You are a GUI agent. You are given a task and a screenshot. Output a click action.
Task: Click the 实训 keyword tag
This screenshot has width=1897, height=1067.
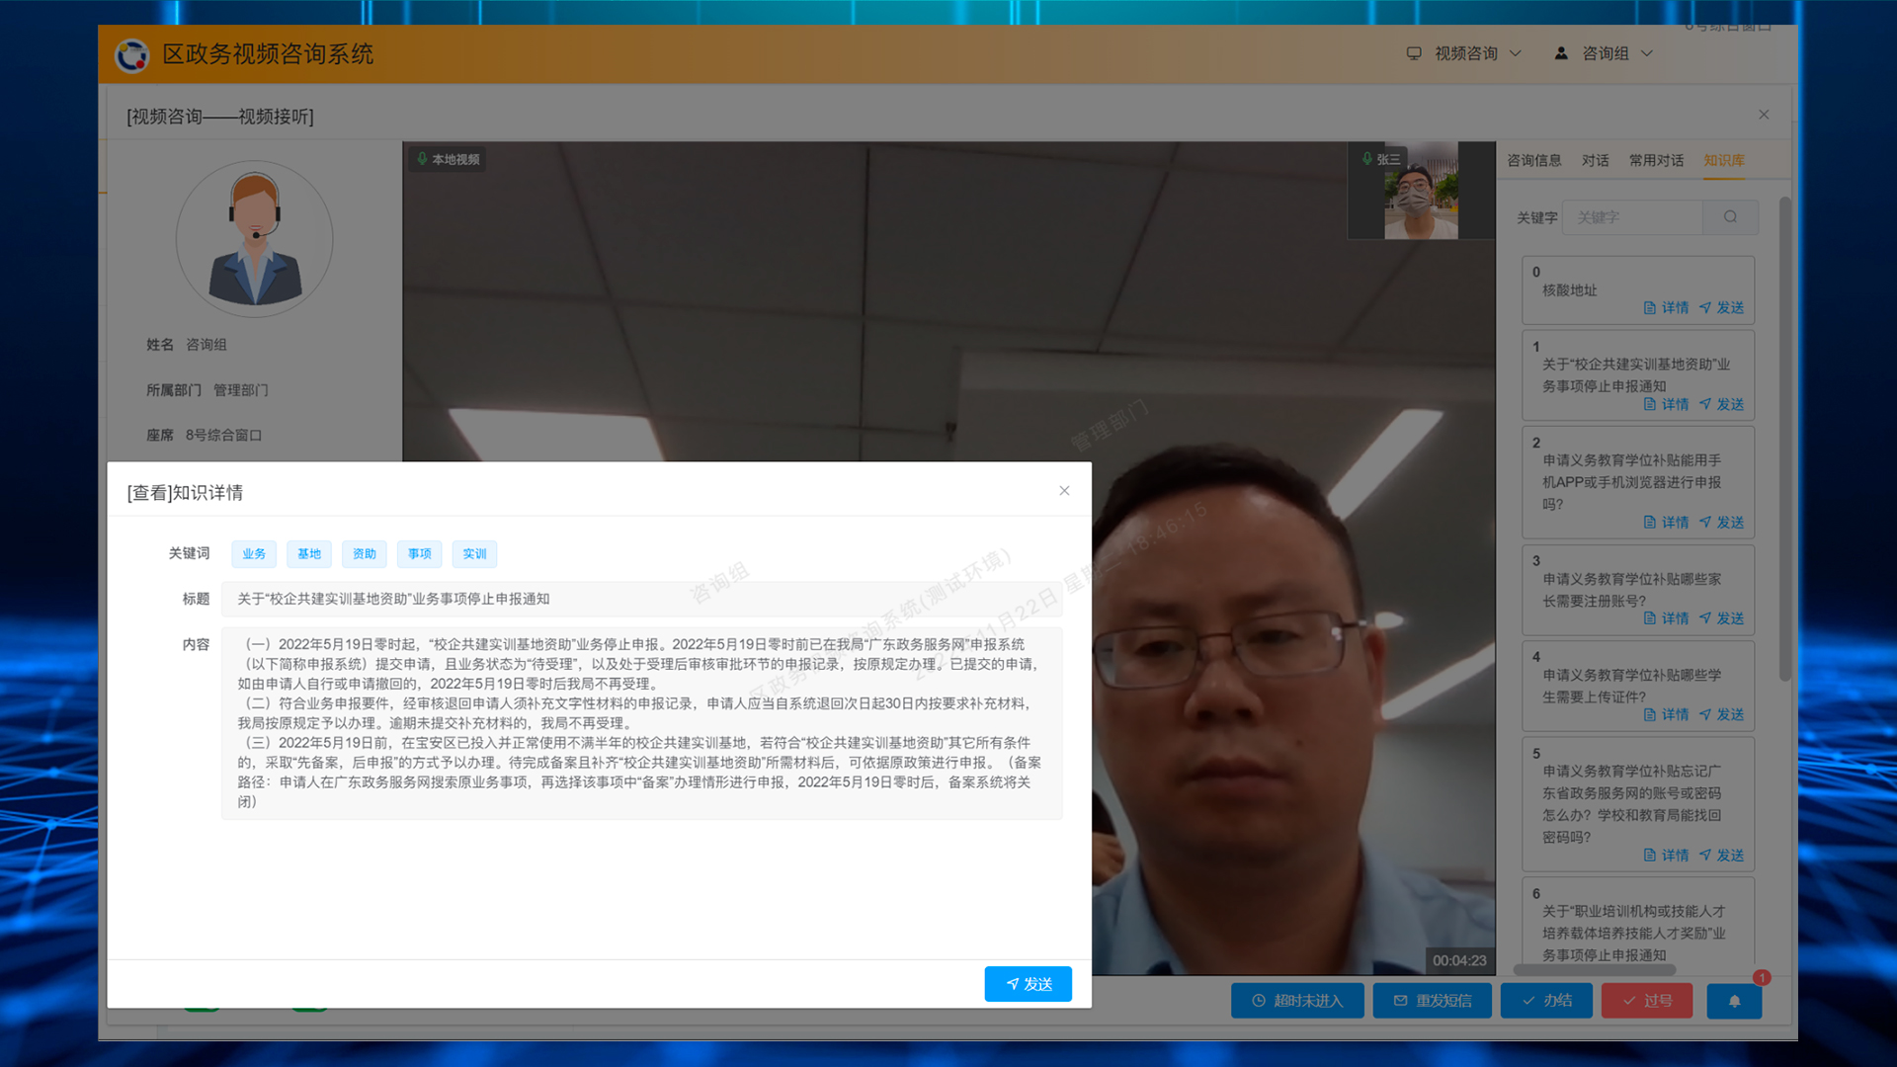pos(474,554)
